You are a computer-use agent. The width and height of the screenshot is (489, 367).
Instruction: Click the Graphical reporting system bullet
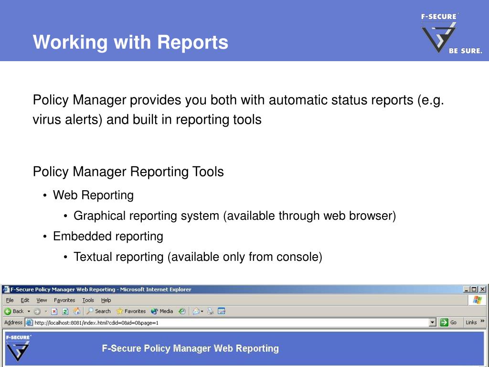[234, 216]
